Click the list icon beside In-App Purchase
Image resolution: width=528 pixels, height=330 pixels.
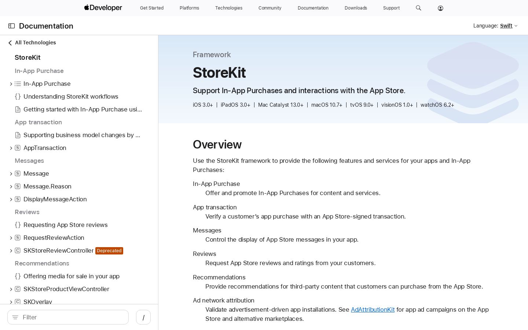point(18,84)
